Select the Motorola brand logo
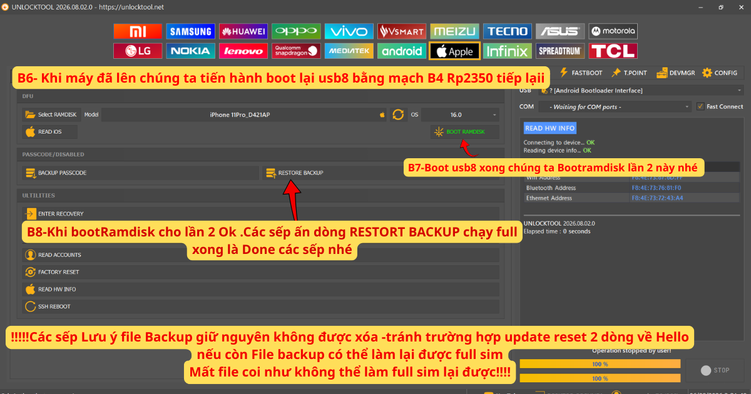751x394 pixels. pyautogui.click(x=613, y=31)
